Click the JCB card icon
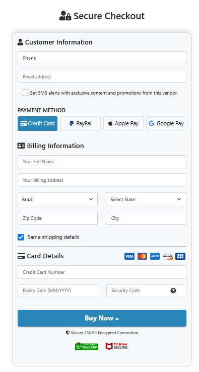Viewport: 199px width, 372px height. tap(180, 256)
